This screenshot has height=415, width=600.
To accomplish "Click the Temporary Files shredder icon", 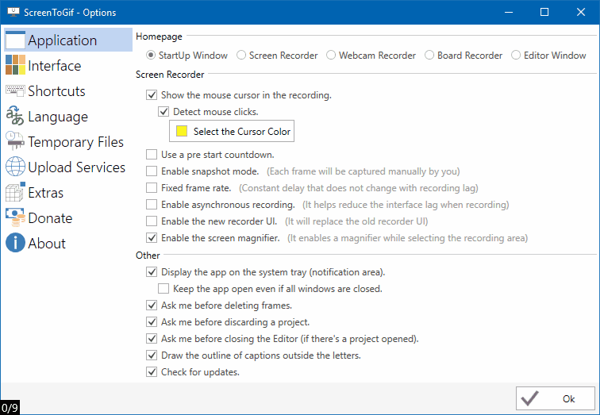I will [x=15, y=141].
